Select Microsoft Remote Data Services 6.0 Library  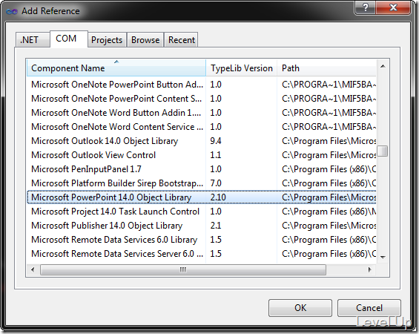[x=202, y=240]
